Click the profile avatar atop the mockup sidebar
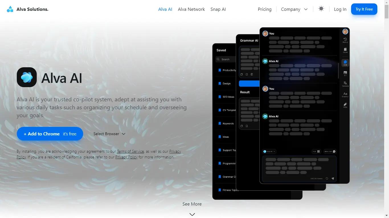The height and width of the screenshot is (218, 389). pos(345,32)
